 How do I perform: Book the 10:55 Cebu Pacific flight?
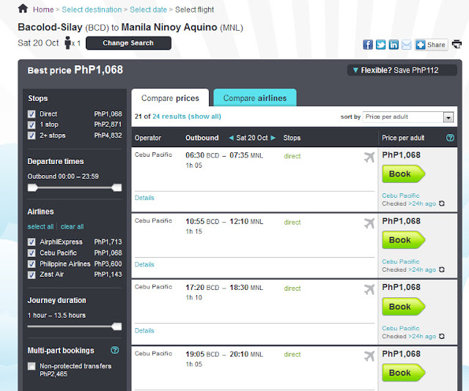pyautogui.click(x=404, y=240)
